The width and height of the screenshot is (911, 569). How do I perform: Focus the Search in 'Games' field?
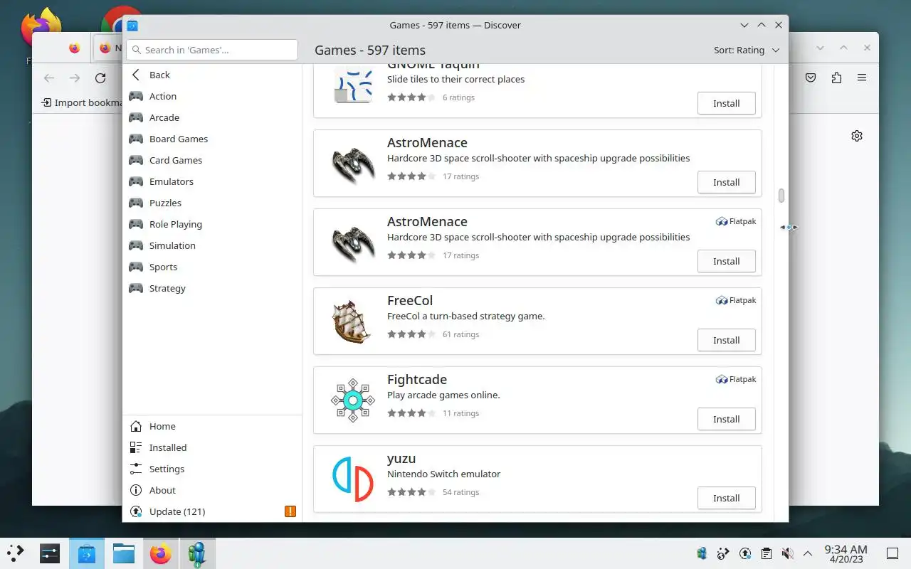(x=212, y=50)
